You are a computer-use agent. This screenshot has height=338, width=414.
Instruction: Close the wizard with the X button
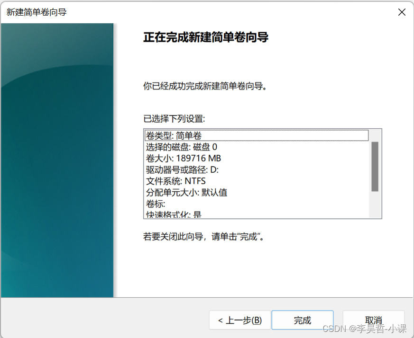(402, 12)
